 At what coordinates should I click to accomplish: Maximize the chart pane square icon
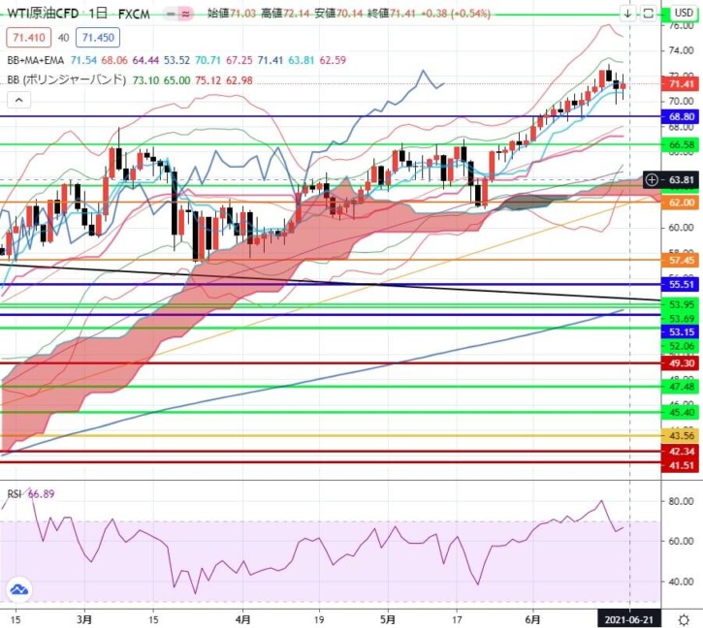pos(648,14)
